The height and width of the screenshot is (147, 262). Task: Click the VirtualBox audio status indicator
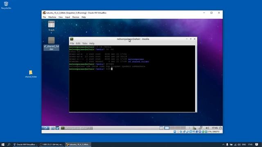[x=181, y=131]
